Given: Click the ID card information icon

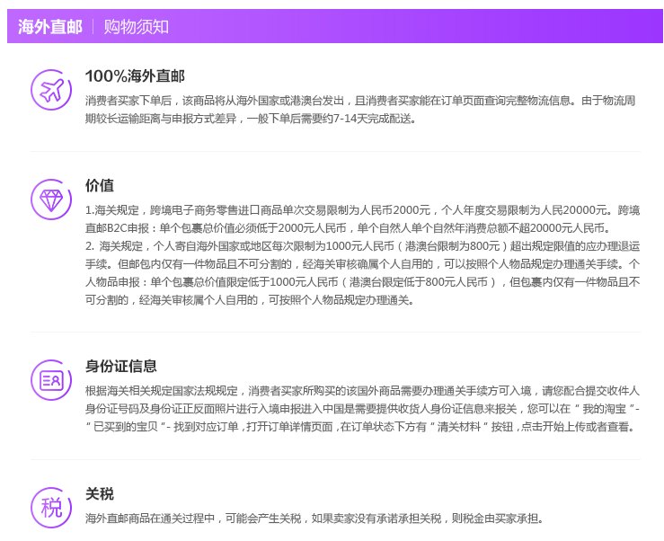Looking at the screenshot, I should tap(50, 381).
